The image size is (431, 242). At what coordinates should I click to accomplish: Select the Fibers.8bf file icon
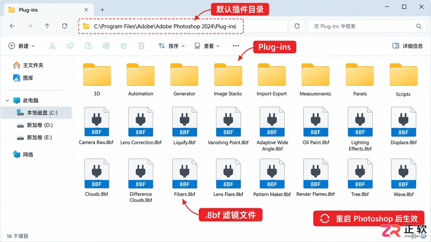point(184,174)
